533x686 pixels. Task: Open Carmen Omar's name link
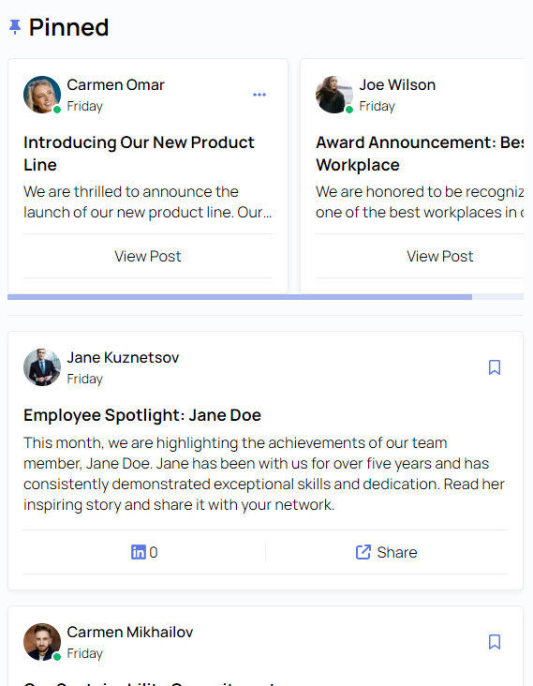point(115,85)
